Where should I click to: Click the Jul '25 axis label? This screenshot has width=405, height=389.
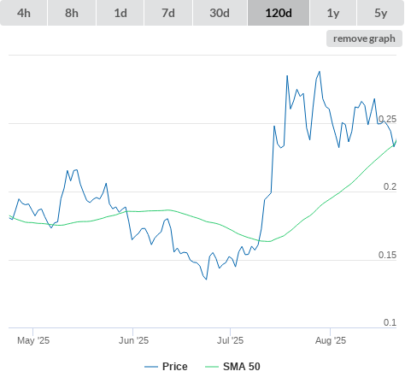230,340
